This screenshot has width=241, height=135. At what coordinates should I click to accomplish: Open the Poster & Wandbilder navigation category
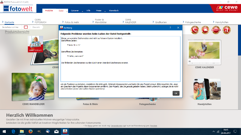tap(101, 21)
